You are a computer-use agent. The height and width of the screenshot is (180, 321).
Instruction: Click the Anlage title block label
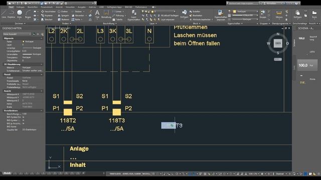[x=79, y=149]
